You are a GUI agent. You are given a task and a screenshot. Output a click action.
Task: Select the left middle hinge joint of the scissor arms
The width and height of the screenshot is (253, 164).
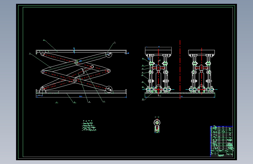tap(43, 71)
